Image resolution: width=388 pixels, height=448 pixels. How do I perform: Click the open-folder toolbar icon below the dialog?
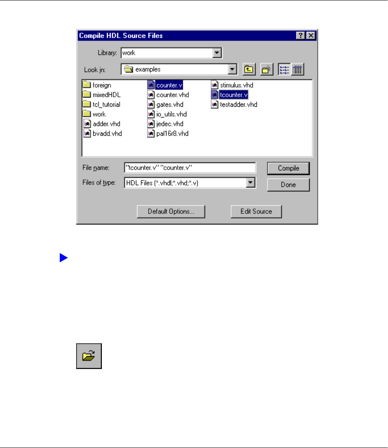pos(89,356)
